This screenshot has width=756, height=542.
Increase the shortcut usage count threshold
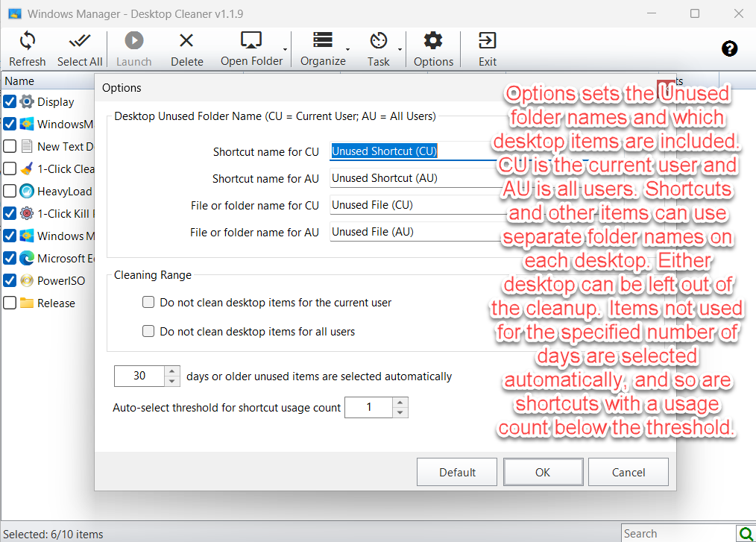click(x=400, y=402)
